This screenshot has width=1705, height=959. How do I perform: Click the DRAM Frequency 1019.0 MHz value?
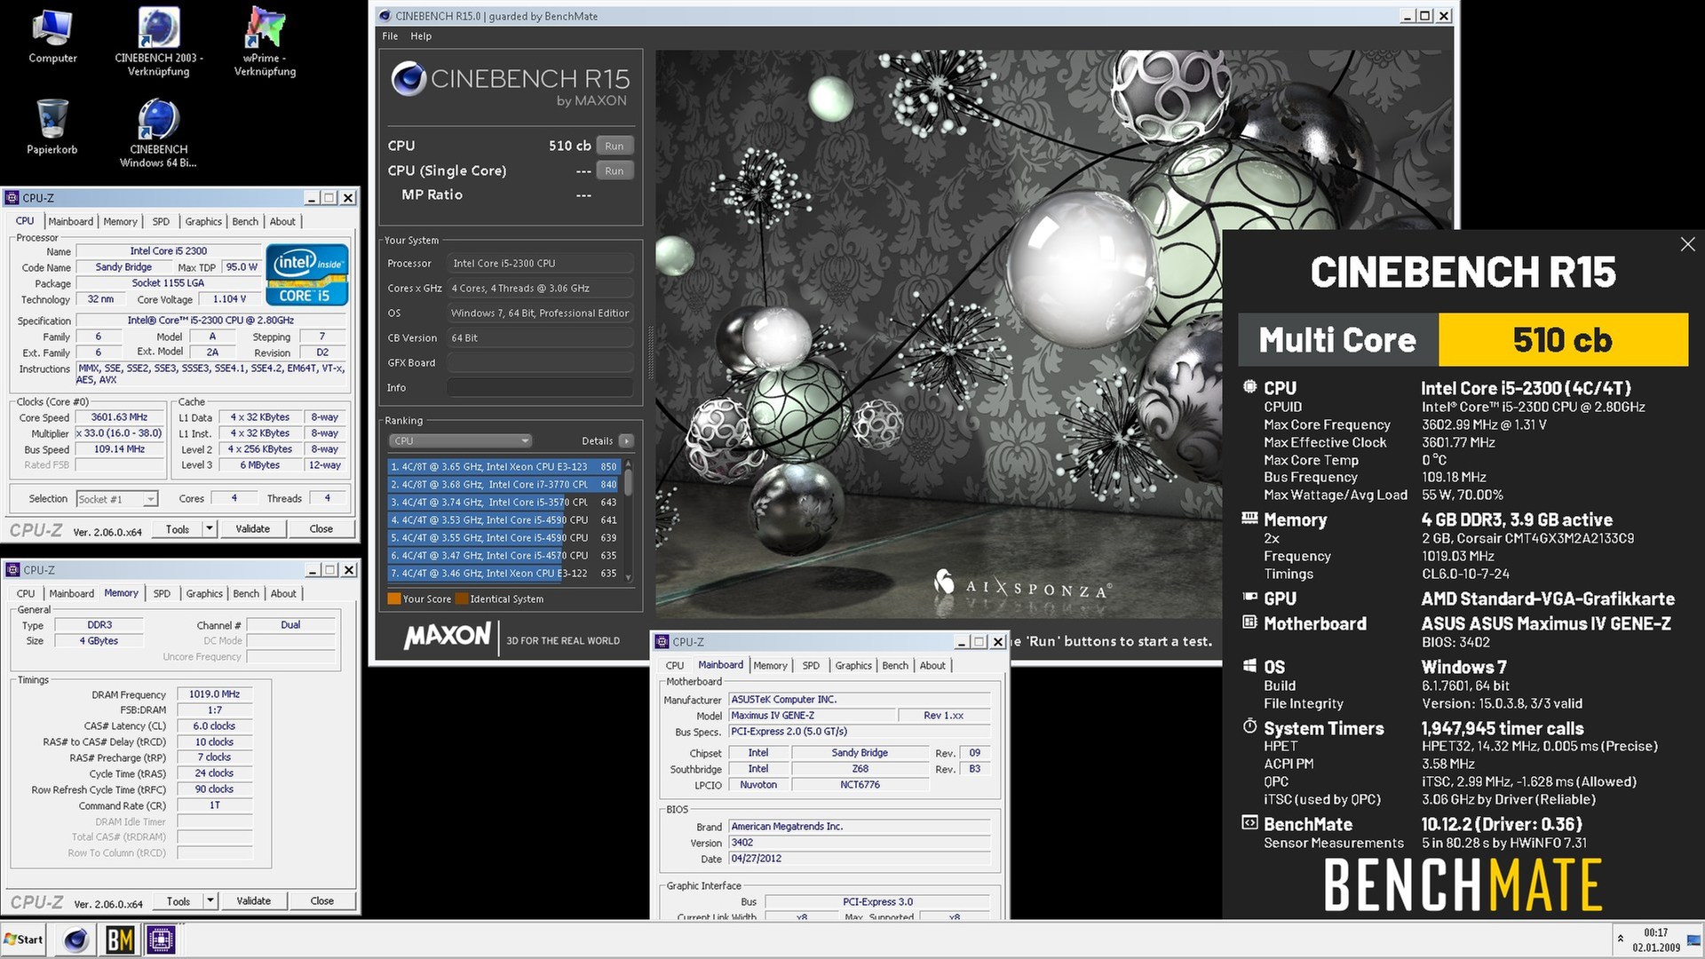tap(214, 694)
